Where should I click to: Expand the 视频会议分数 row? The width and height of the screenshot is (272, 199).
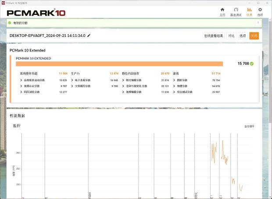21,86
